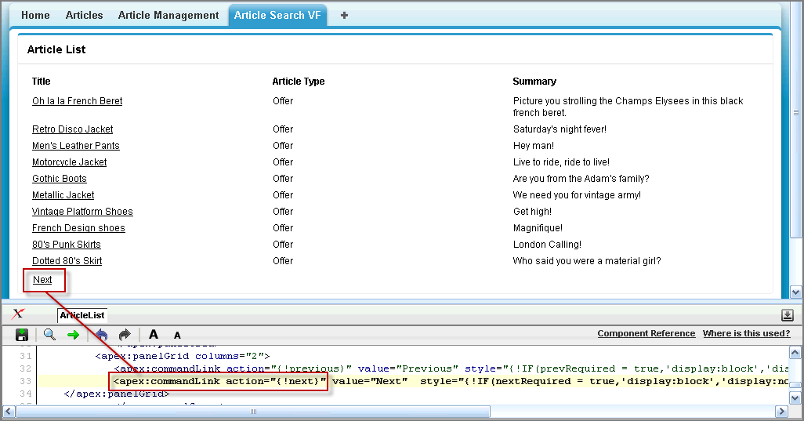Click "Live to ride, ride to live!" summary
804x421 pixels.
(x=561, y=162)
